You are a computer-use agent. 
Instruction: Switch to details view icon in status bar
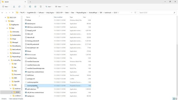coord(174,99)
